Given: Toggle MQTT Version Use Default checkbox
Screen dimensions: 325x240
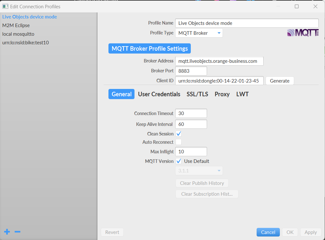Looking at the screenshot, I should pyautogui.click(x=178, y=161).
